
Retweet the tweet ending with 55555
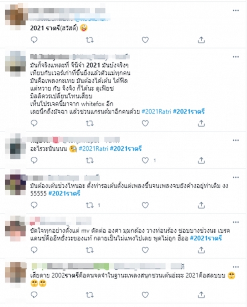coord(90,205)
